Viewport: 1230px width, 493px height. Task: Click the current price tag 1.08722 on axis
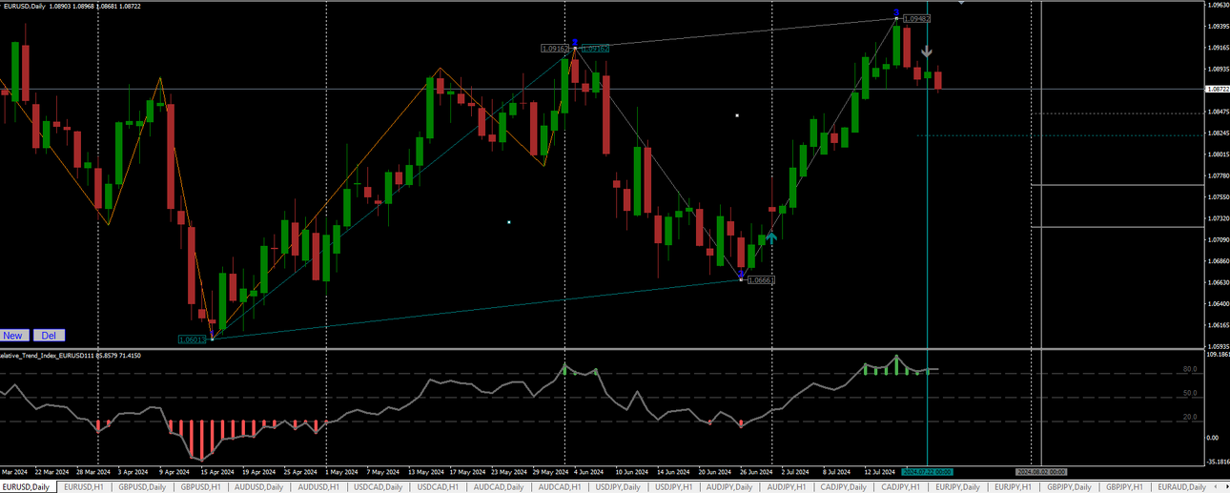1218,90
